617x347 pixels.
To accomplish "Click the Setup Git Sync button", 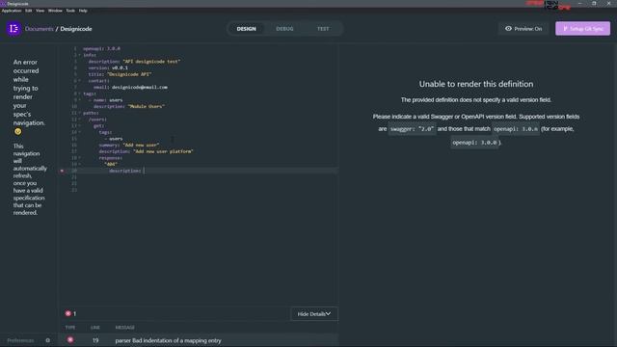I will pyautogui.click(x=582, y=29).
